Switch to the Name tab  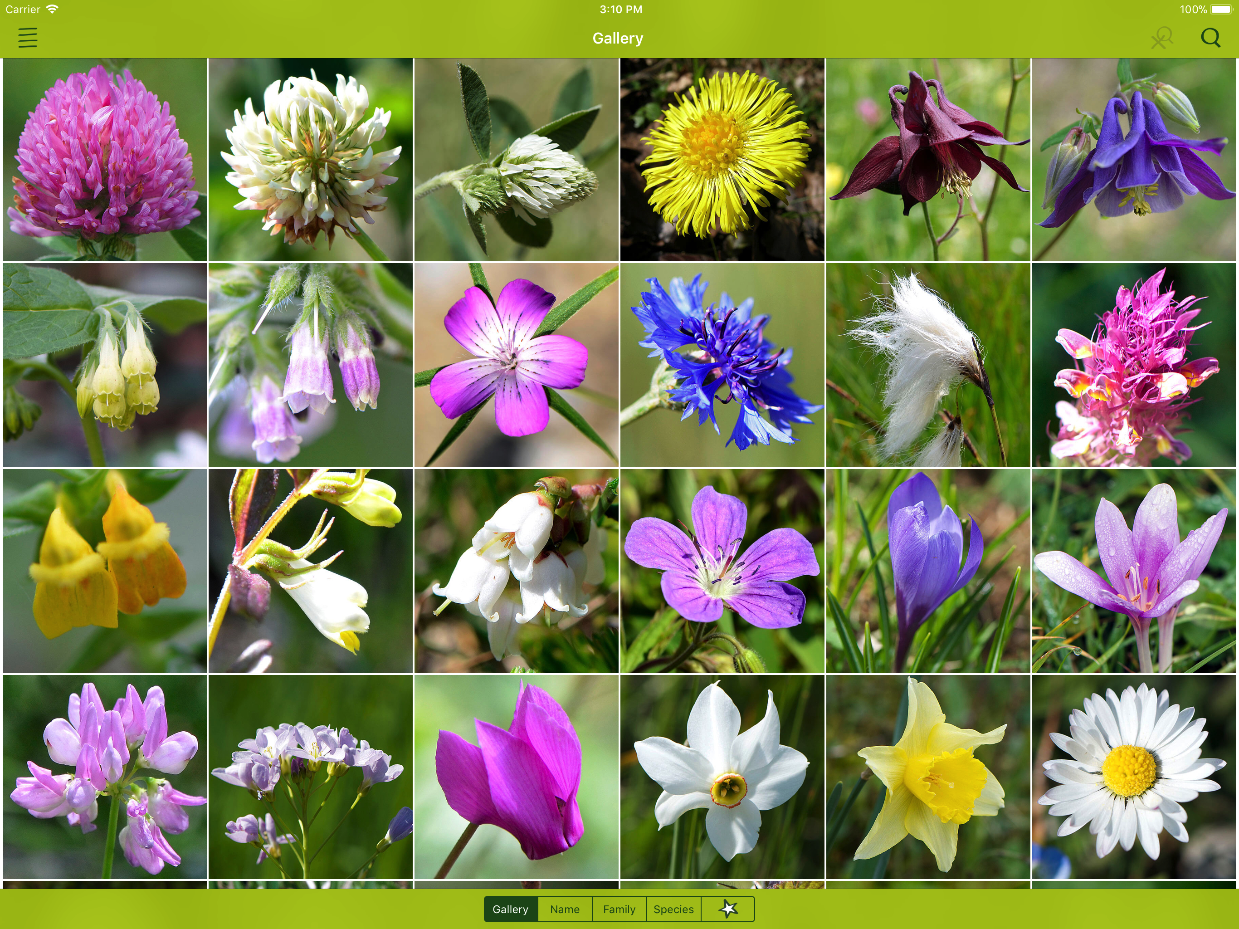coord(565,909)
